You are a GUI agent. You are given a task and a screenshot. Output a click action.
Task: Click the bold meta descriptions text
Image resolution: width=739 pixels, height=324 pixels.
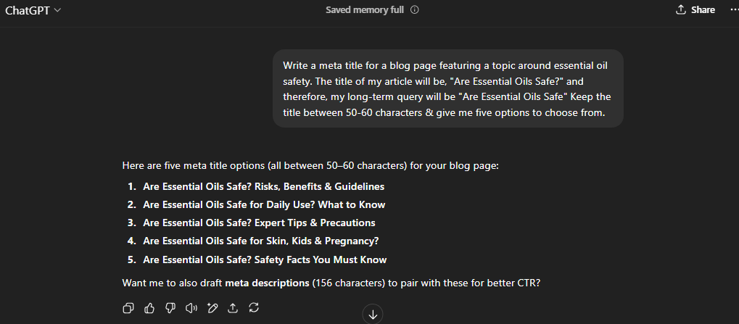click(267, 283)
